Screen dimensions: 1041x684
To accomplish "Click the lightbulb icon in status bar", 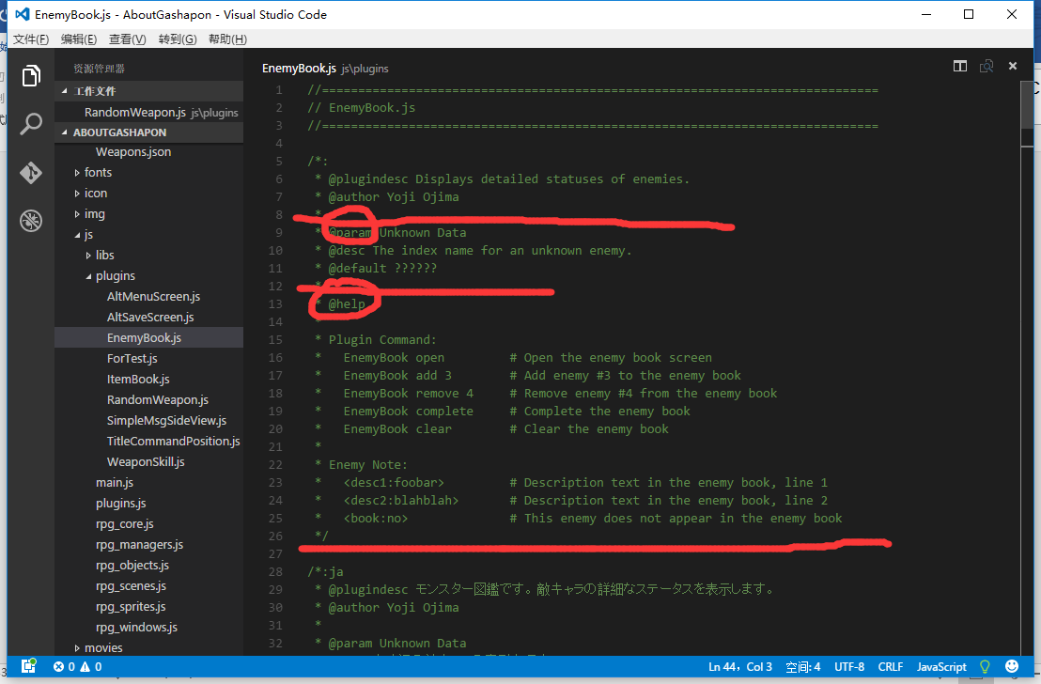I will pyautogui.click(x=986, y=667).
